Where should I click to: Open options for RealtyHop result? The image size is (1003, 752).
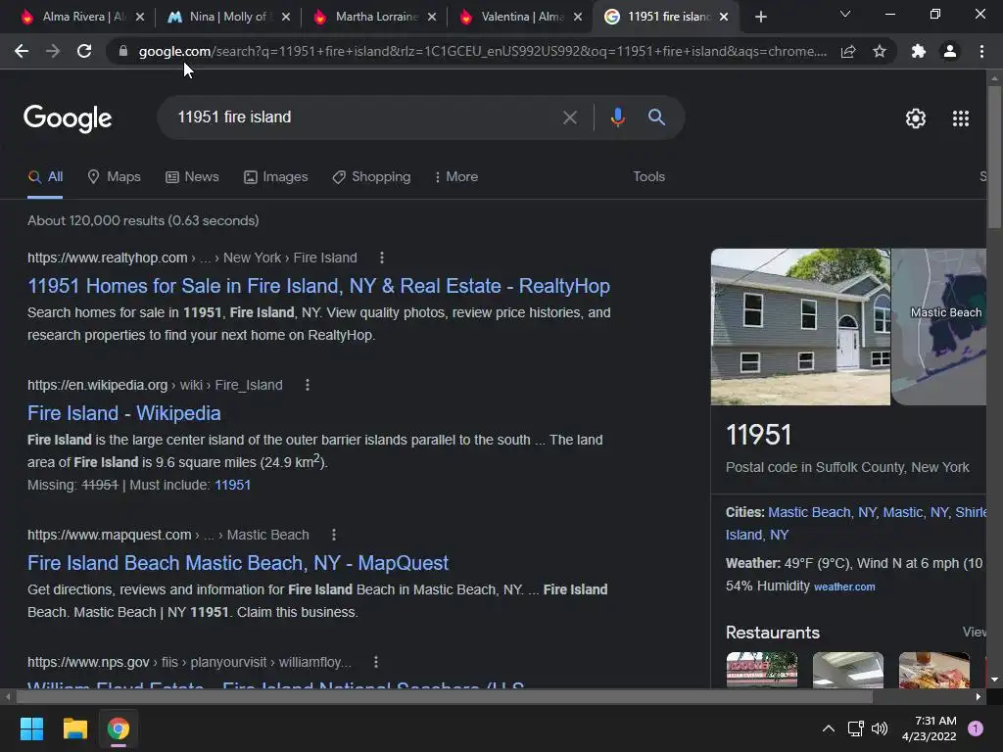[382, 258]
